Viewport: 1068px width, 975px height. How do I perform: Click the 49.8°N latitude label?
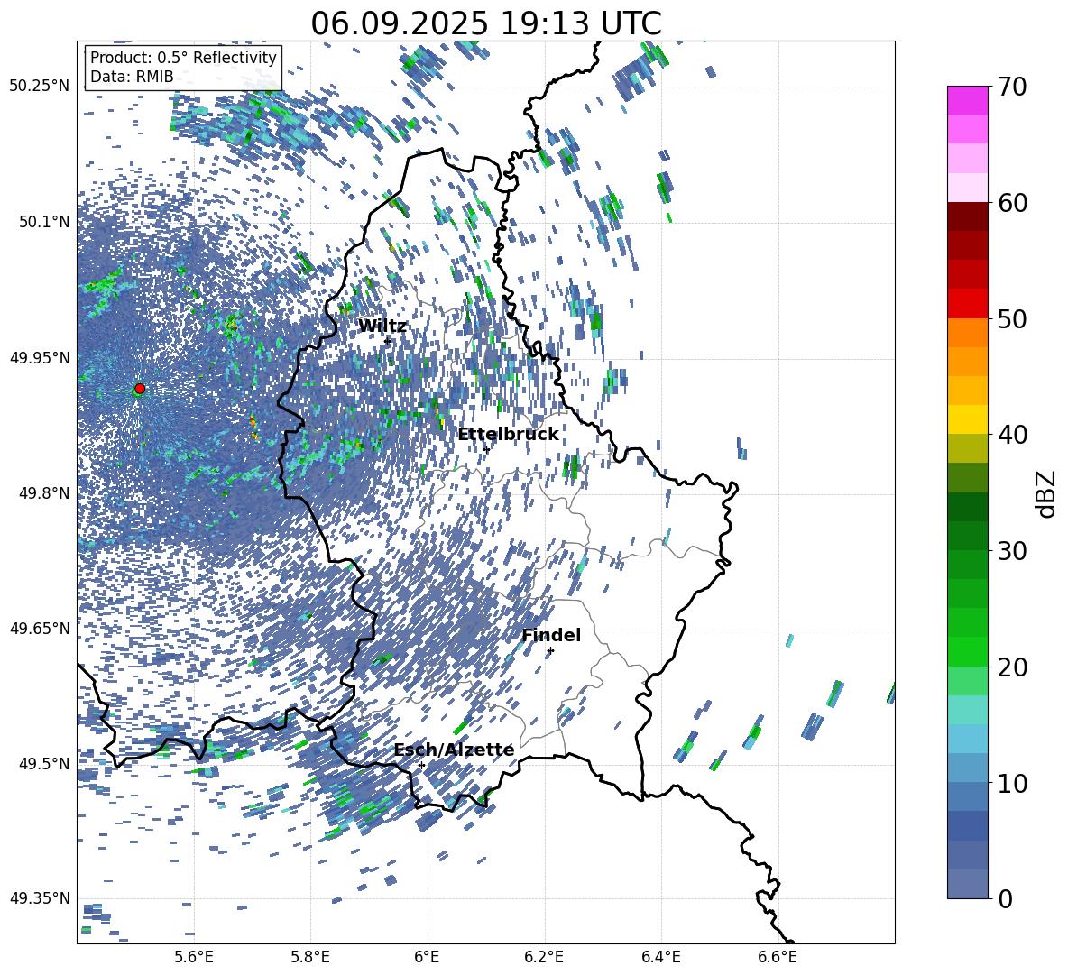[44, 493]
